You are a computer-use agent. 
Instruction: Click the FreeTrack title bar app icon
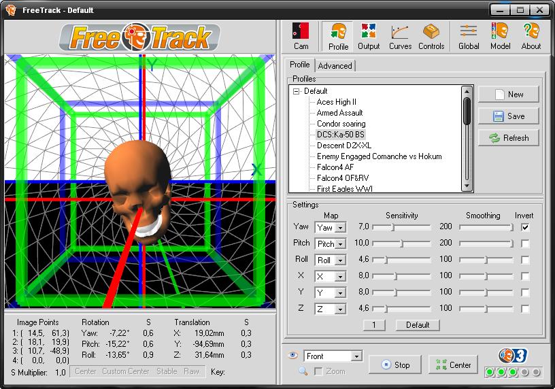tap(11, 10)
